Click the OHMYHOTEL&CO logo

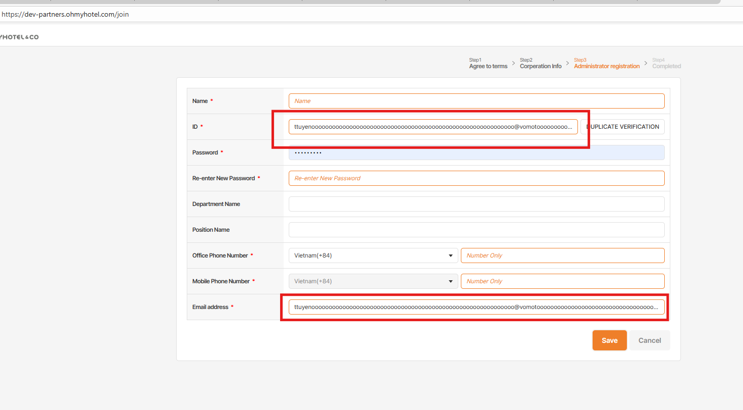pyautogui.click(x=19, y=37)
